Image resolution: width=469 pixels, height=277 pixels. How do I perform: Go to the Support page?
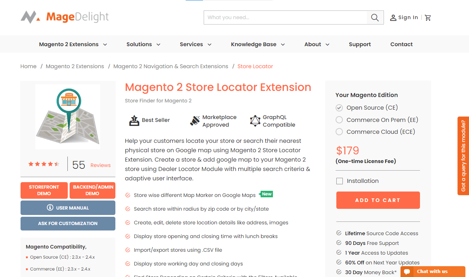[360, 44]
